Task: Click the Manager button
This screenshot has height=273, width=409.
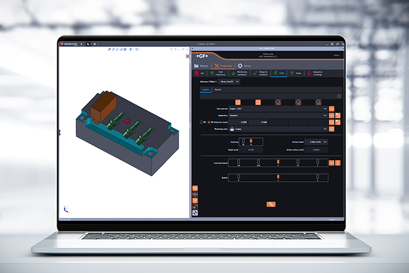Action: coord(202,65)
